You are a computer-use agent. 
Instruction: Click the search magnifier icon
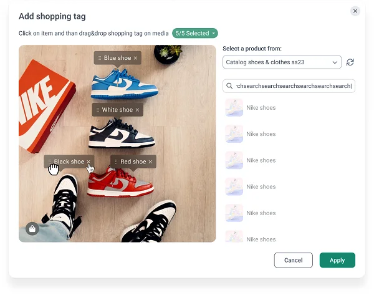point(230,86)
